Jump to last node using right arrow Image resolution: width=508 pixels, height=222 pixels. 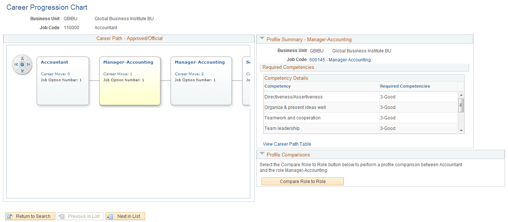(28, 65)
